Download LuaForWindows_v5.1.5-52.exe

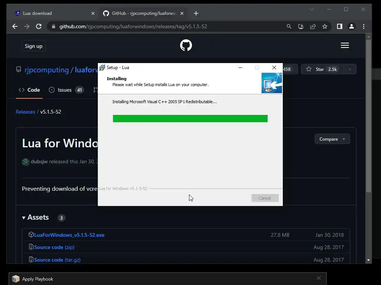[69, 235]
